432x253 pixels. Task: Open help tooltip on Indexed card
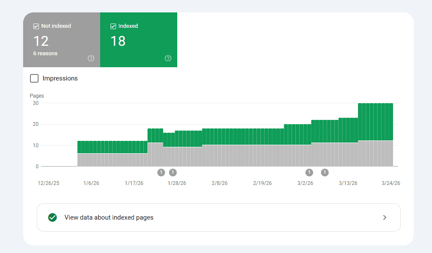168,58
